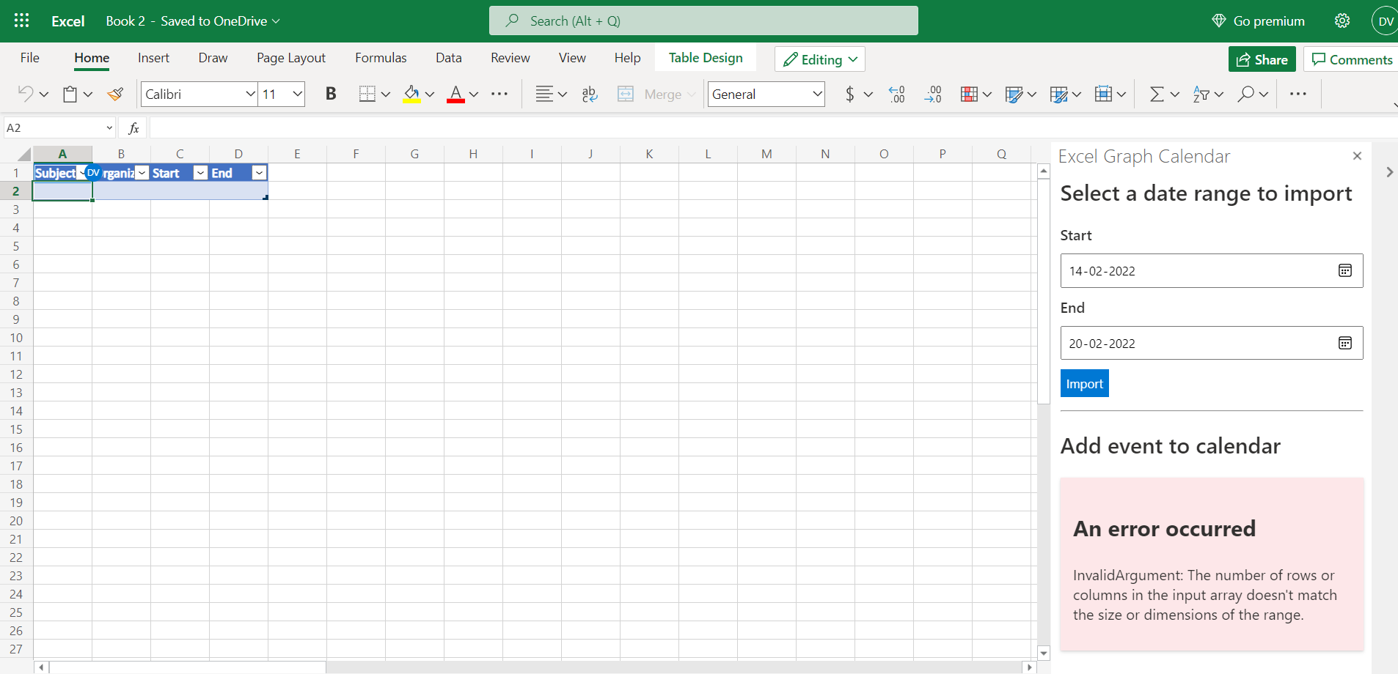Image resolution: width=1398 pixels, height=674 pixels.
Task: Click inside the Search bar
Action: click(703, 20)
